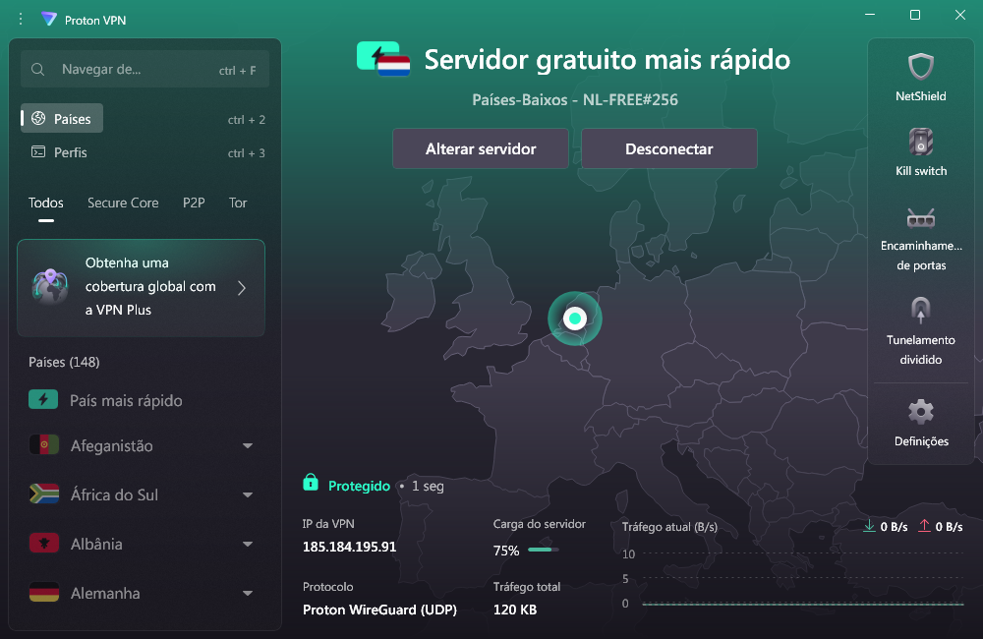Click the 120 KB total traffic value
Viewport: 983px width, 639px height.
coord(515,610)
